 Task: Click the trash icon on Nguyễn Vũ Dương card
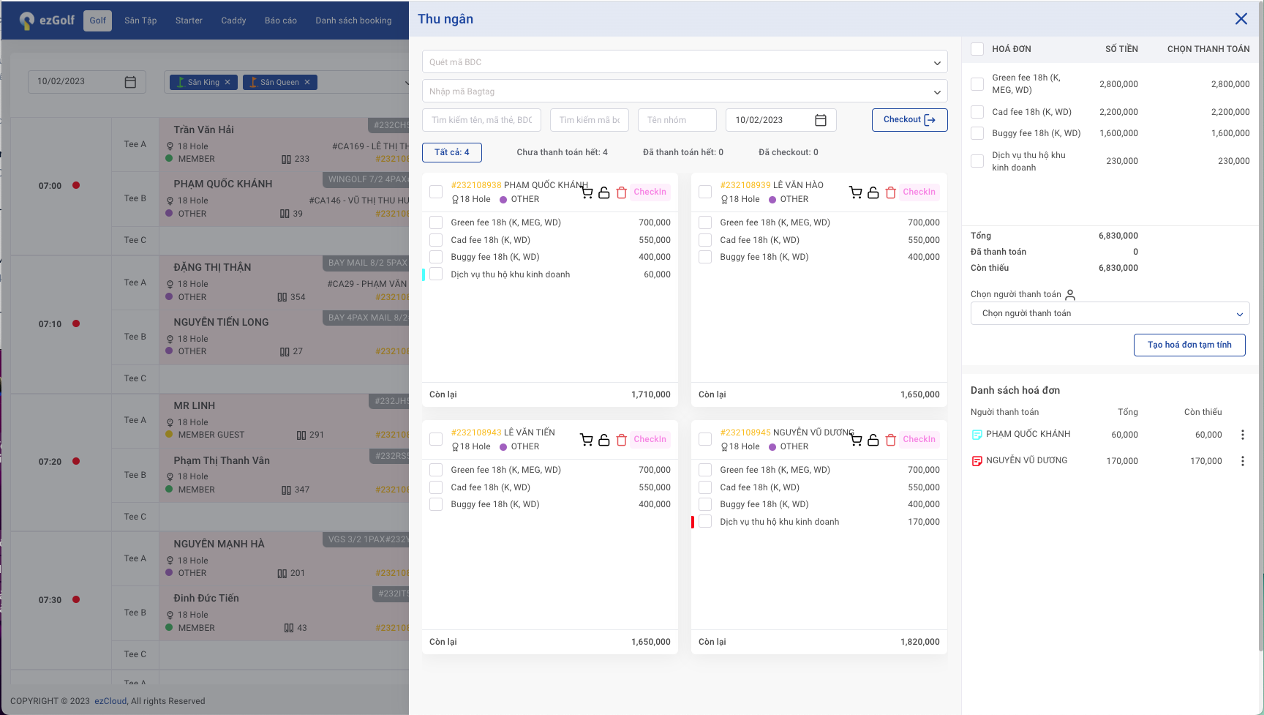(891, 440)
